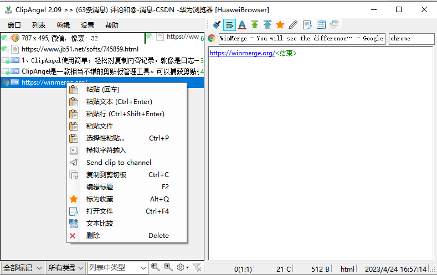Open the gear search options dropdown
Image resolution: width=437 pixels, height=275 pixels.
pyautogui.click(x=183, y=267)
